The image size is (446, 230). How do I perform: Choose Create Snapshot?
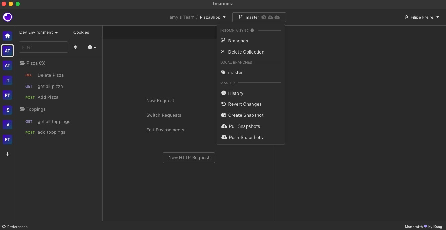(251, 115)
